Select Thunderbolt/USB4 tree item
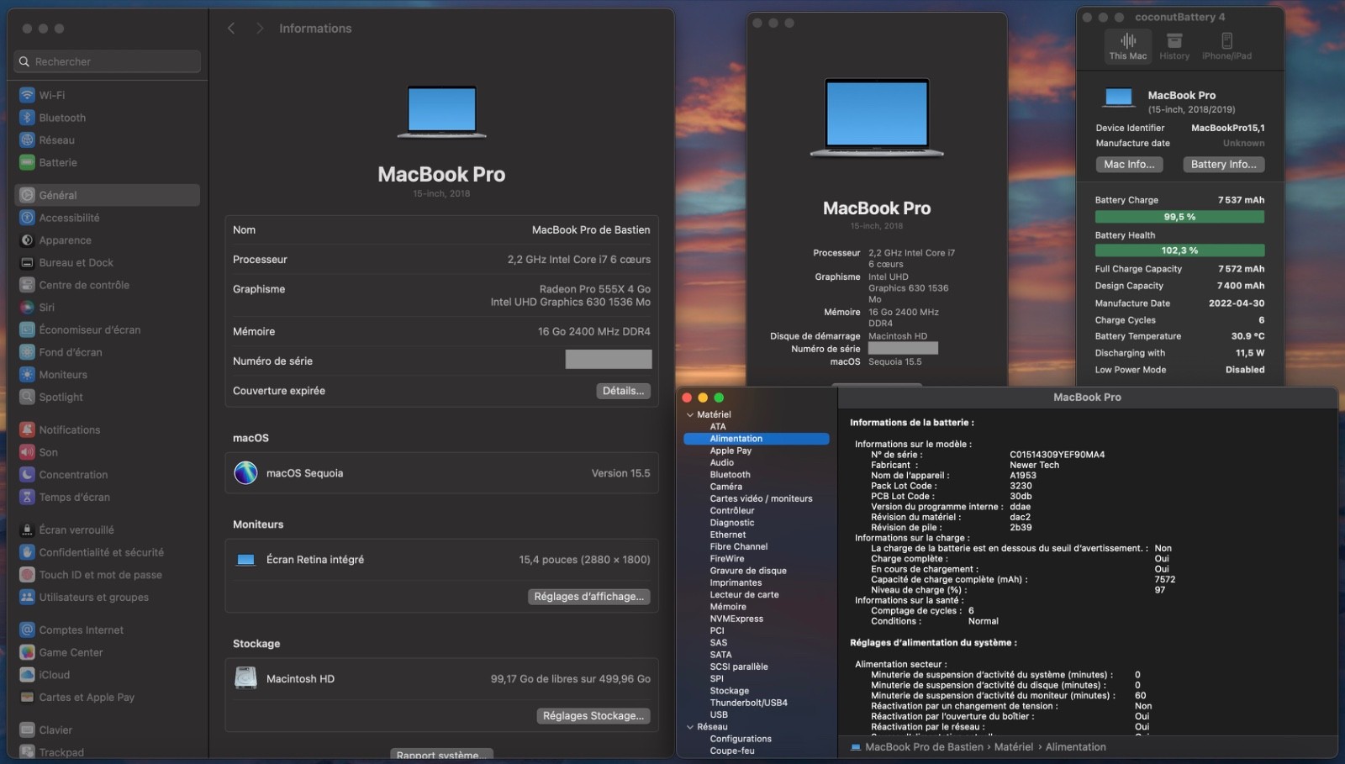This screenshot has height=764, width=1345. pyautogui.click(x=748, y=703)
